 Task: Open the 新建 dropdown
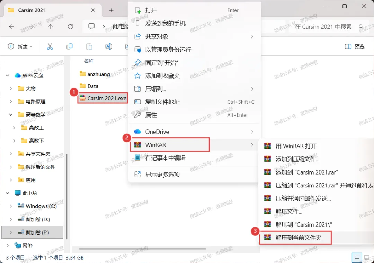[x=20, y=46]
